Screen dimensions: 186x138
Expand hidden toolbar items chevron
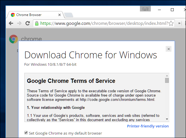point(180,23)
